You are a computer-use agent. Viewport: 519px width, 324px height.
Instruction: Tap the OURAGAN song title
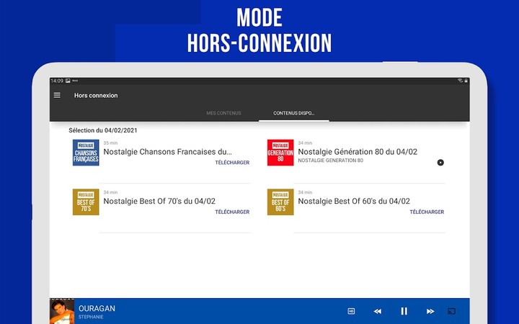97,308
